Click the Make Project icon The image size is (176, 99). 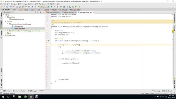(x=39, y=7)
